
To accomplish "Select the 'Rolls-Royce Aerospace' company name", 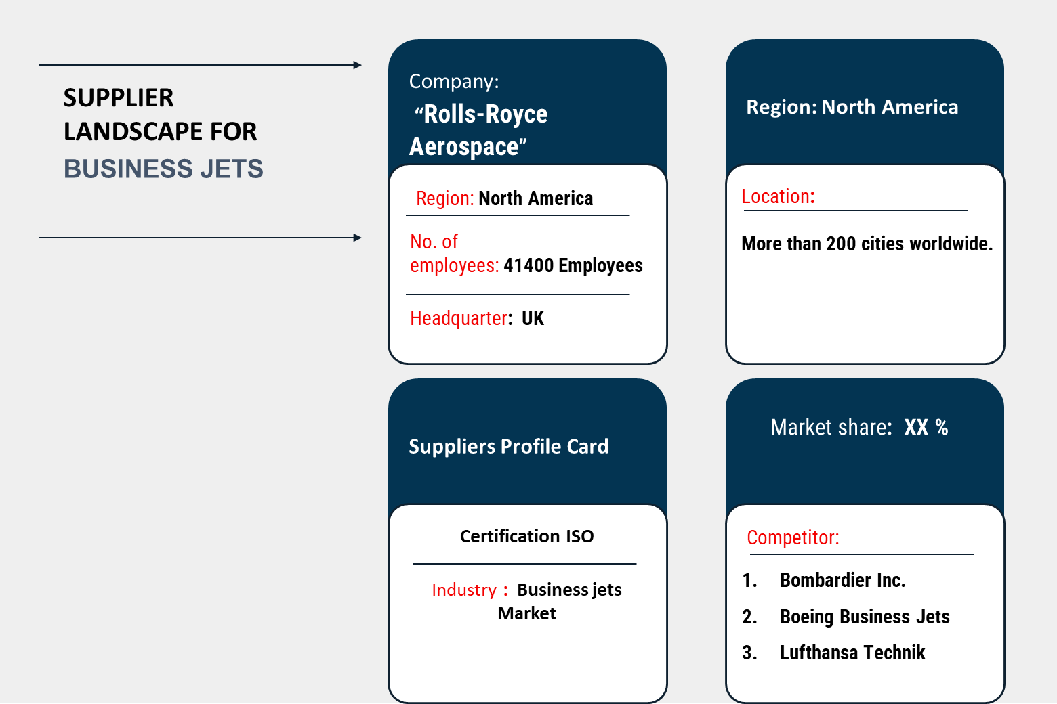I will click(478, 130).
